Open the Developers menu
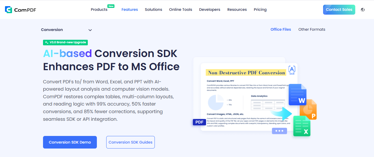Screen dimensions: 374x157 click(210, 10)
